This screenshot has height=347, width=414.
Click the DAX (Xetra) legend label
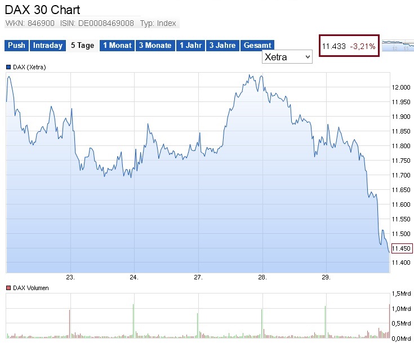pos(29,67)
